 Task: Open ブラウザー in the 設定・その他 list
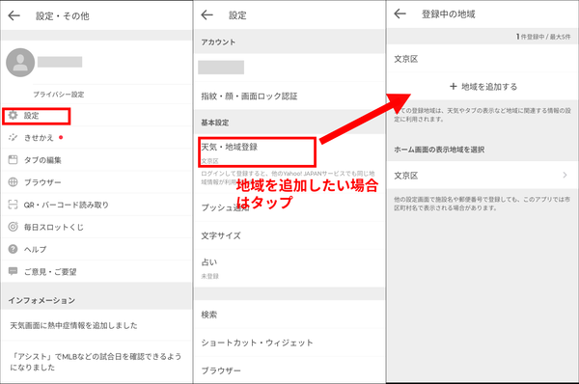point(96,182)
